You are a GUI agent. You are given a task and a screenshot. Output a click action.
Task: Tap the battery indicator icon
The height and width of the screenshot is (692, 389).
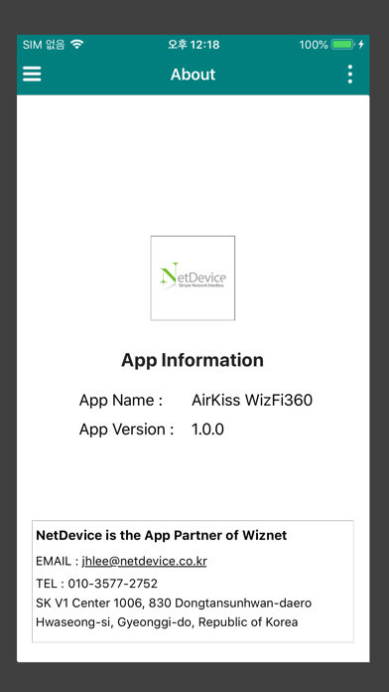point(343,44)
